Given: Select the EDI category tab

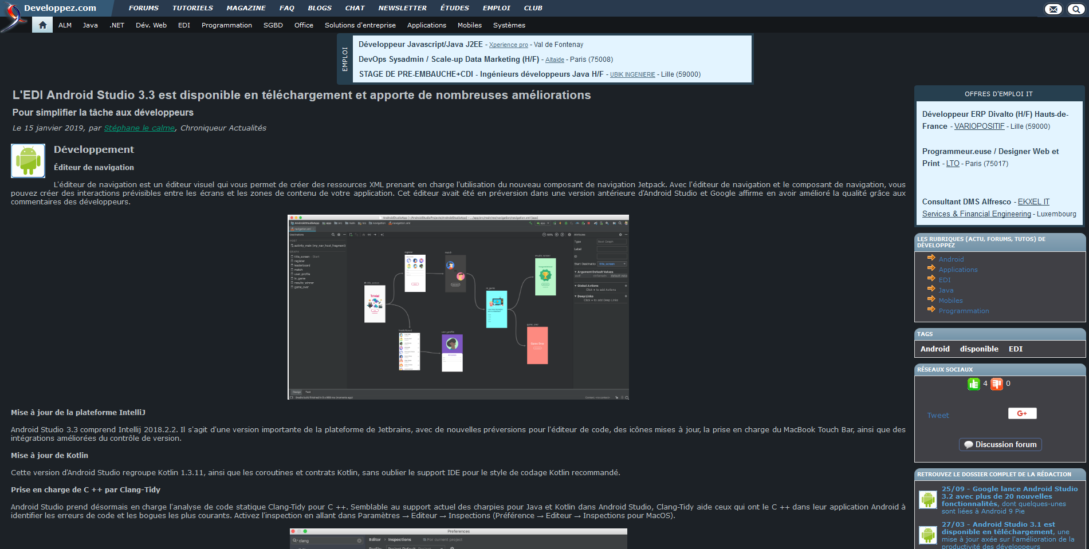Looking at the screenshot, I should point(184,25).
